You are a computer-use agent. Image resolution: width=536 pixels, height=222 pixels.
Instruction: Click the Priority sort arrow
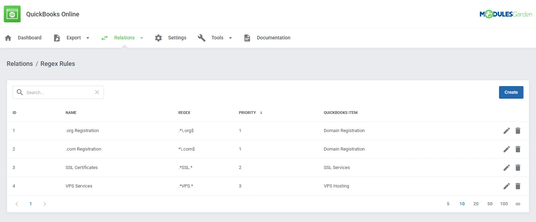pyautogui.click(x=261, y=113)
